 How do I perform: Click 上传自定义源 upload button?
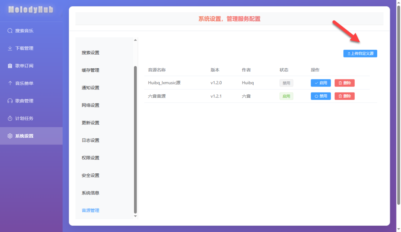(360, 53)
